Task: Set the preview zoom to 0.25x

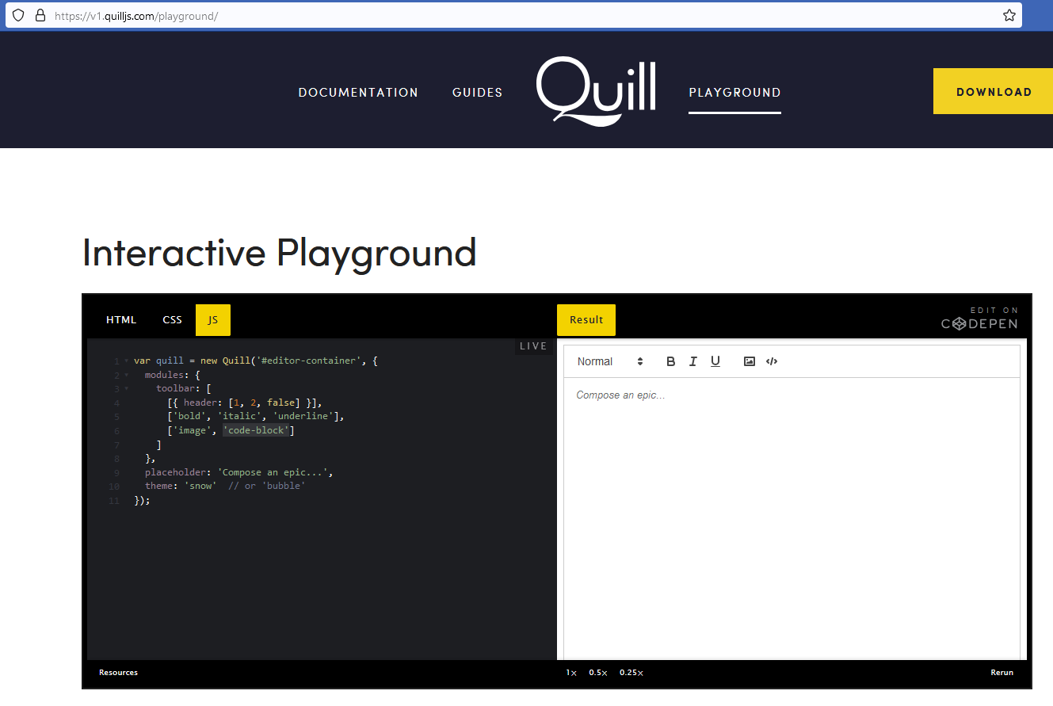Action: coord(631,673)
